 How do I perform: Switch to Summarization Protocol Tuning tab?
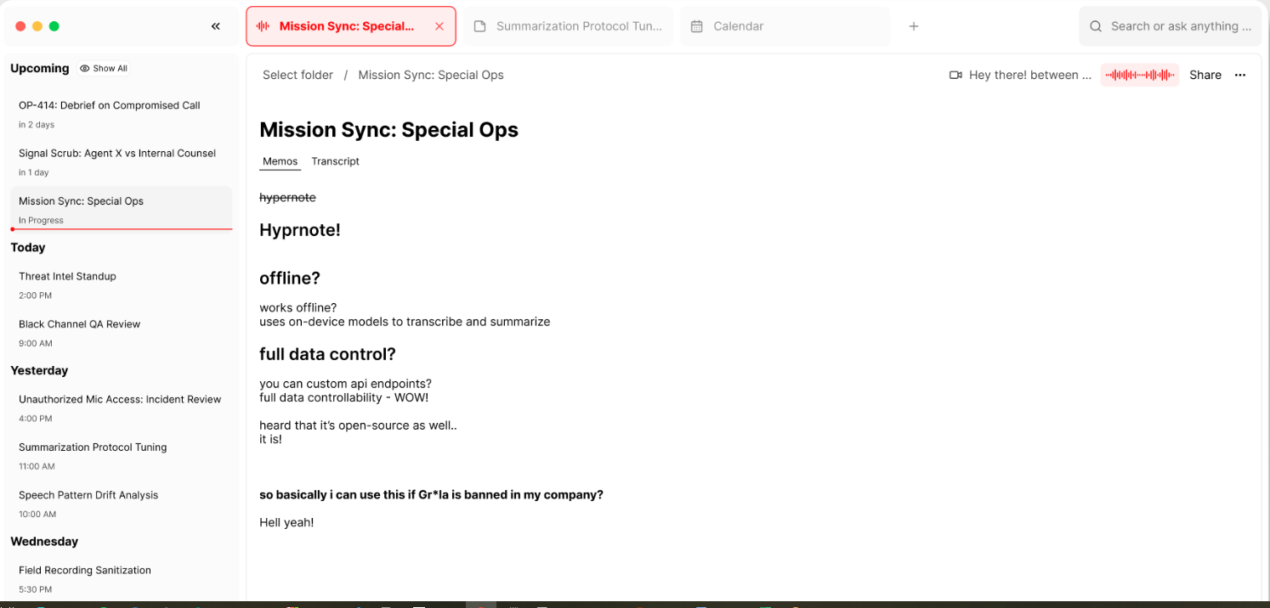(x=578, y=26)
